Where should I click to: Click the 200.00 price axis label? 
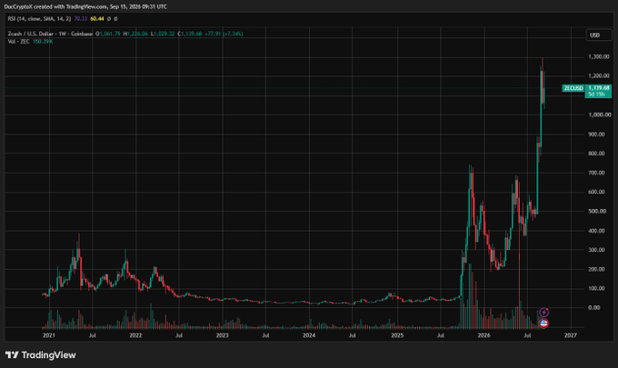click(x=596, y=269)
